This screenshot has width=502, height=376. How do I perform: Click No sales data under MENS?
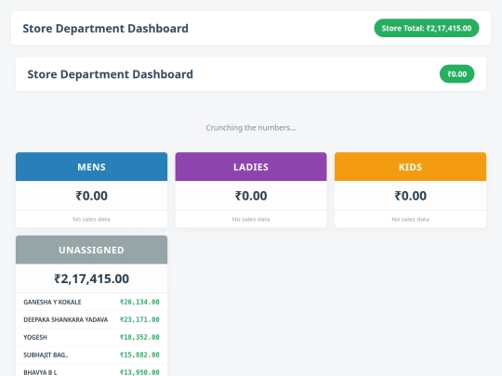91,219
